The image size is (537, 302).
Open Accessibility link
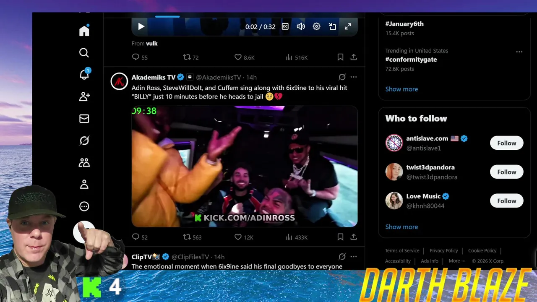tap(398, 261)
